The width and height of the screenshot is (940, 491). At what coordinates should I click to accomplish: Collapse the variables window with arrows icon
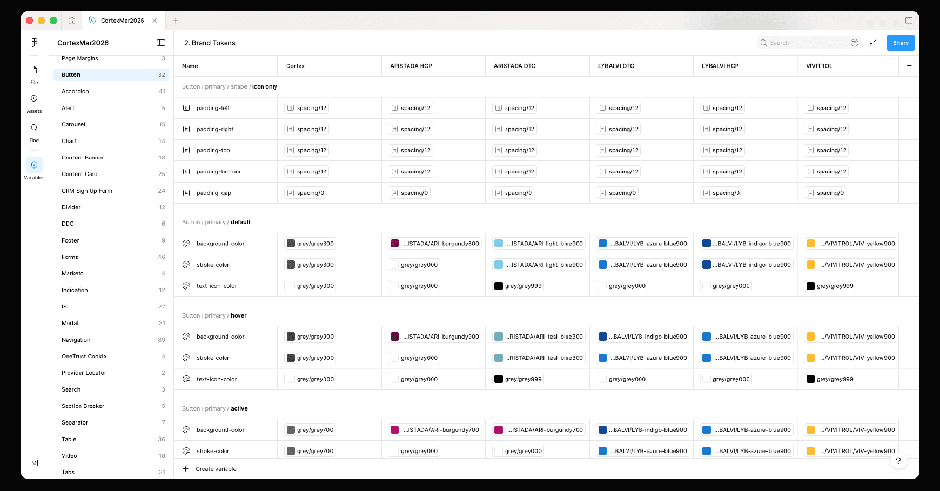click(x=873, y=43)
